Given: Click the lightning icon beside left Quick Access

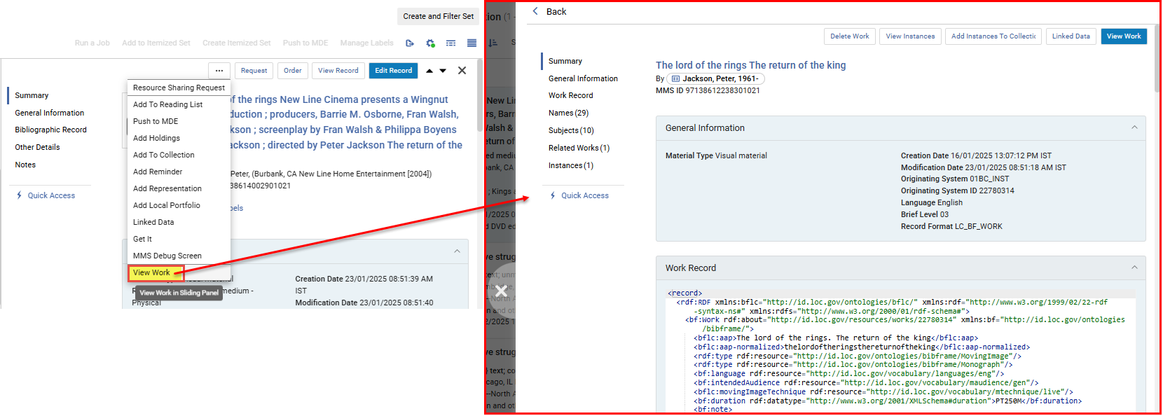Looking at the screenshot, I should pyautogui.click(x=20, y=195).
